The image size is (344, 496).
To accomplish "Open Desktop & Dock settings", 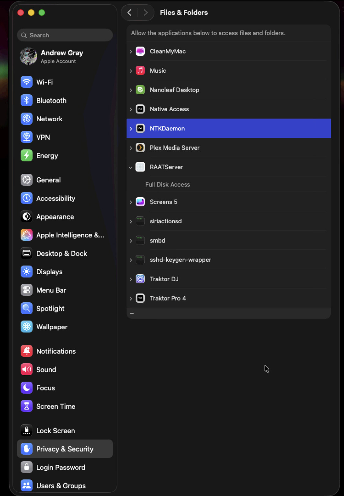I will 61,254.
